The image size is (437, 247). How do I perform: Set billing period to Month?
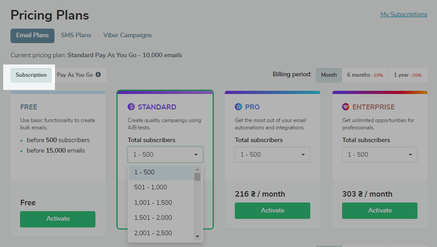tap(329, 75)
